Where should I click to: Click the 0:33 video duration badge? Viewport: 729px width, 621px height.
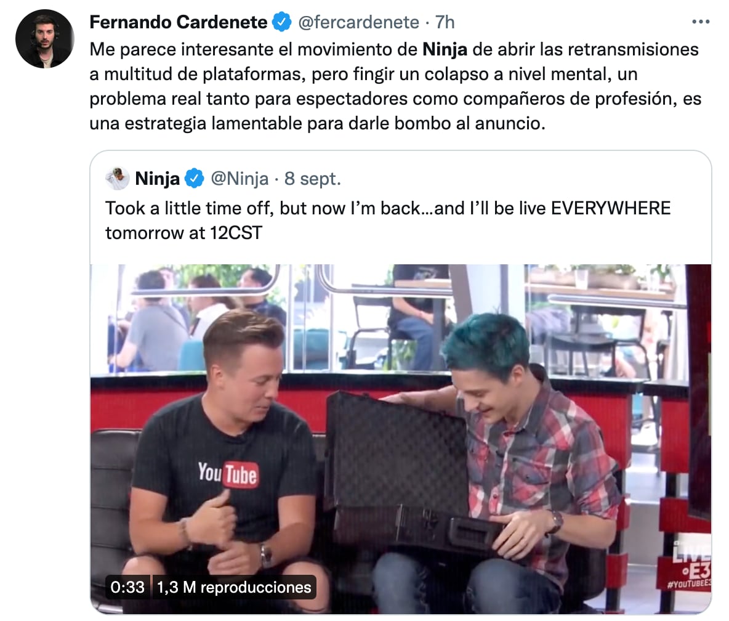[x=127, y=587]
